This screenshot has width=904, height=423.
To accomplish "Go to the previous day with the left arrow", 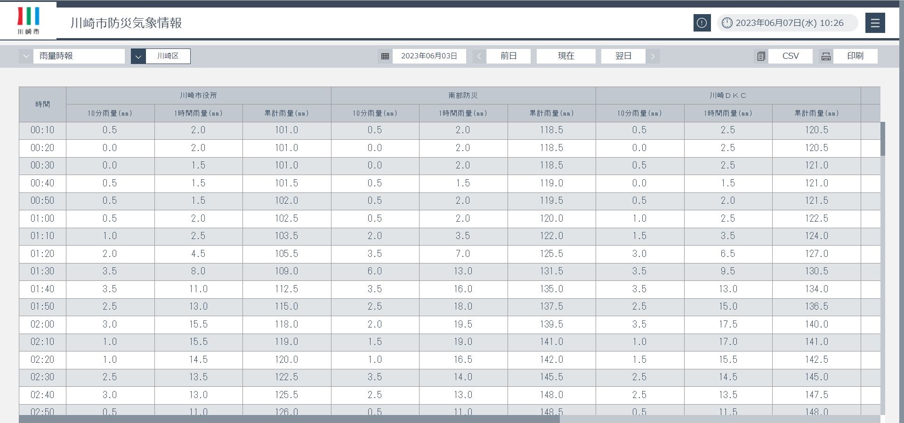I will [479, 56].
